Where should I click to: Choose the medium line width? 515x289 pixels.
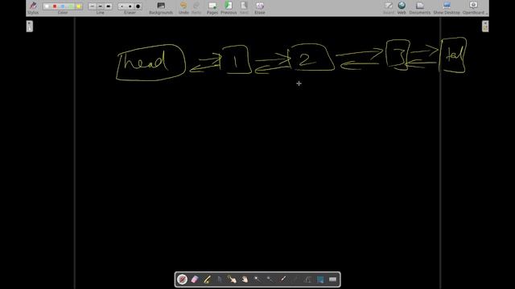pyautogui.click(x=100, y=6)
